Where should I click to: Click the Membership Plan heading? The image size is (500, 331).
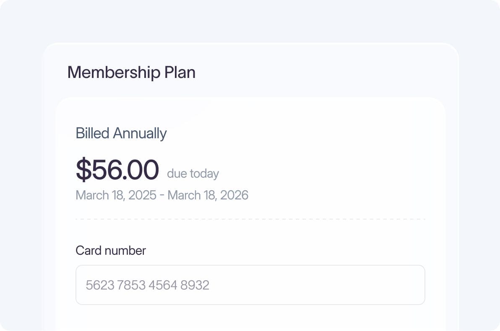tap(131, 72)
